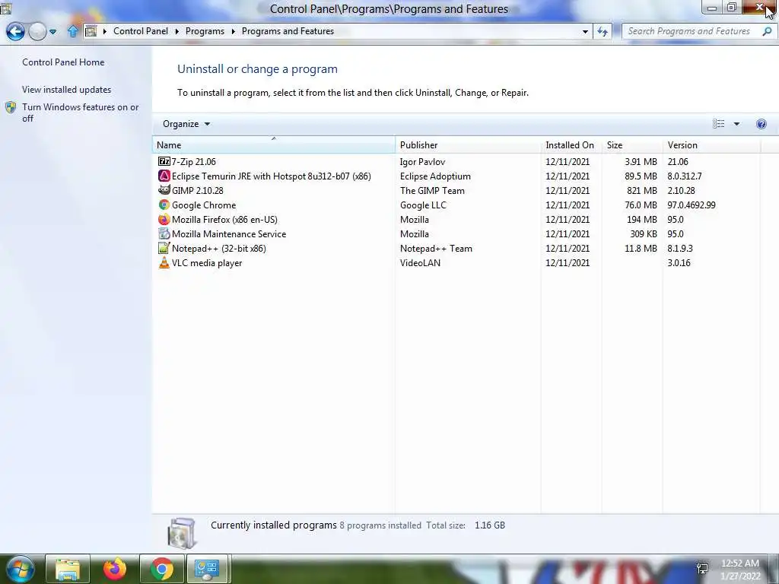The width and height of the screenshot is (779, 584).
Task: Expand the arrow after Control Panel breadcrumb
Action: (176, 31)
